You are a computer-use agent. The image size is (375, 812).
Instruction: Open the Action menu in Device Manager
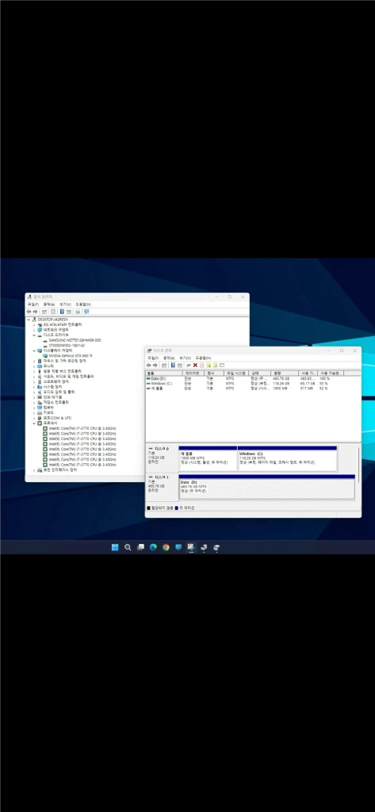coord(49,304)
